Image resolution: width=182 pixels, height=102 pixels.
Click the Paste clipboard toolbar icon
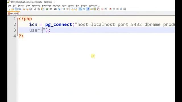[42, 9]
